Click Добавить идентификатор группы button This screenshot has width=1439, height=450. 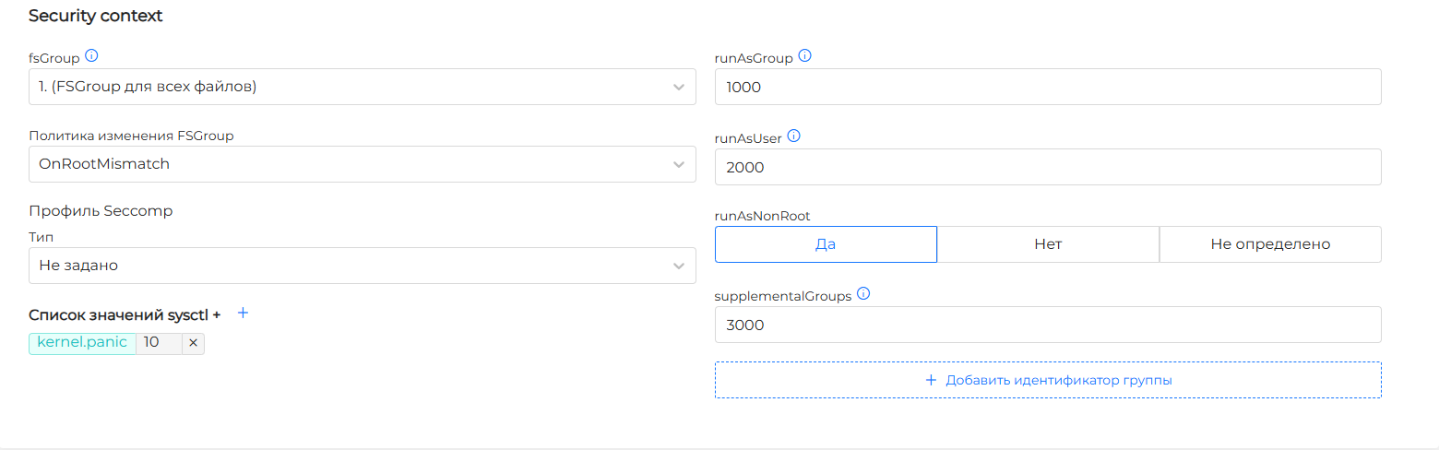point(1048,380)
